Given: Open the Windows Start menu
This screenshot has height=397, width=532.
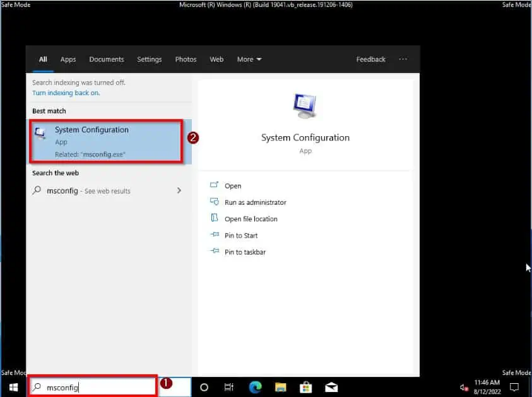Looking at the screenshot, I should pos(14,387).
